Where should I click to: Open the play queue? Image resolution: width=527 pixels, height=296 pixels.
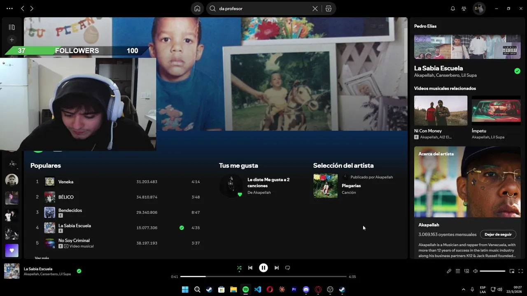[458, 271]
